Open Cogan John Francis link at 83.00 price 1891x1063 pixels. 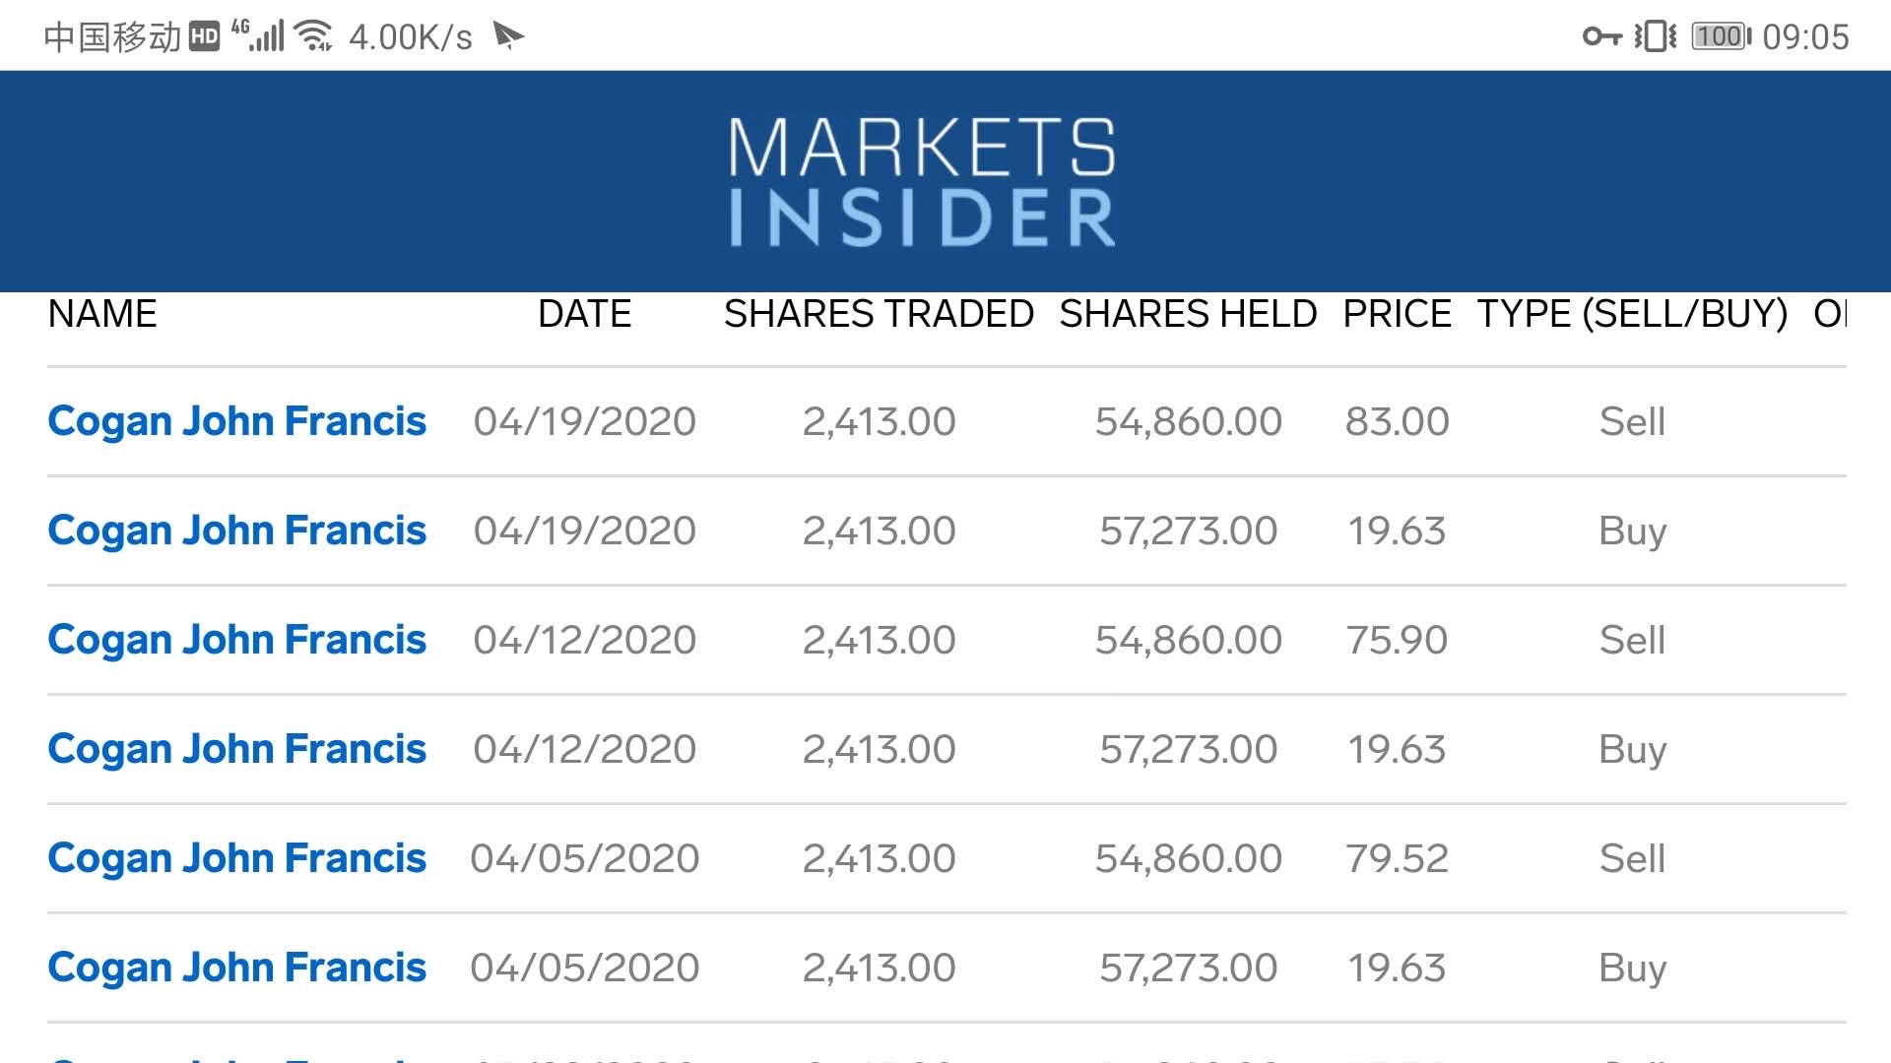coord(236,421)
